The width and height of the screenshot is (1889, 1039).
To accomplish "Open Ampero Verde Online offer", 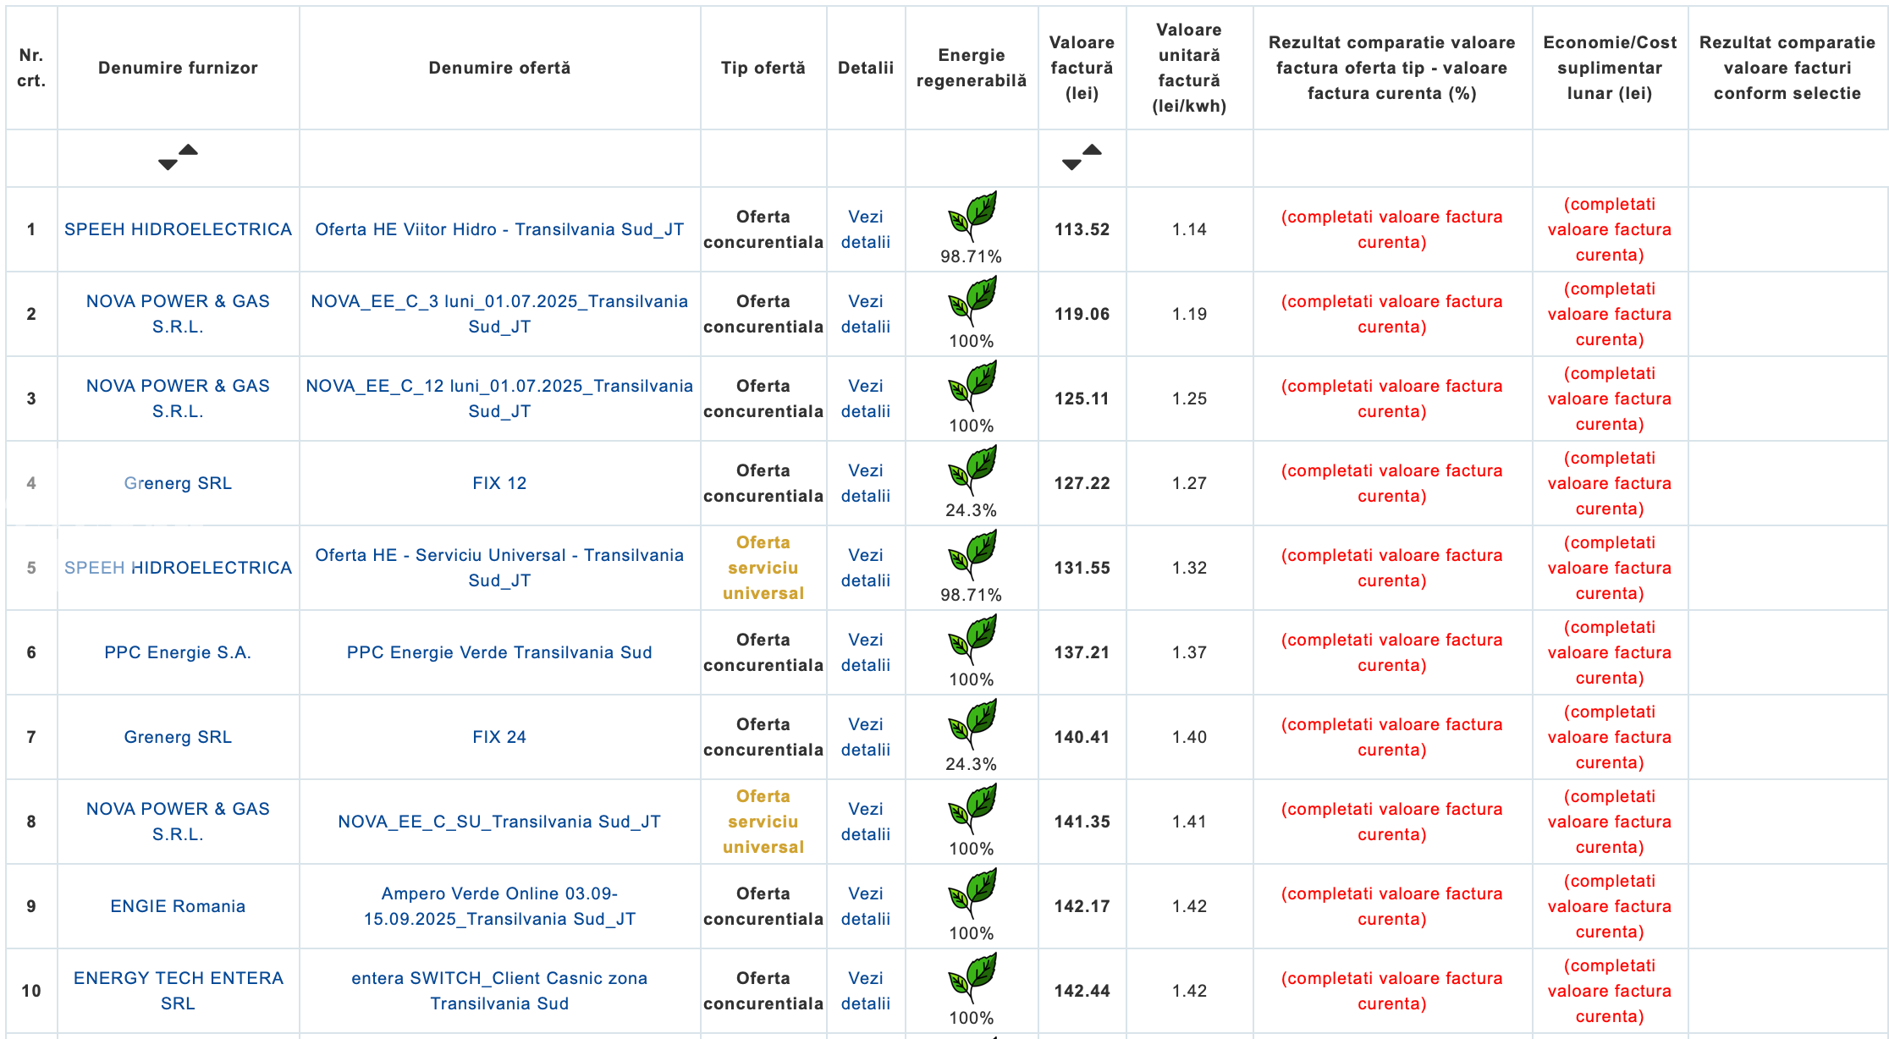I will (499, 906).
